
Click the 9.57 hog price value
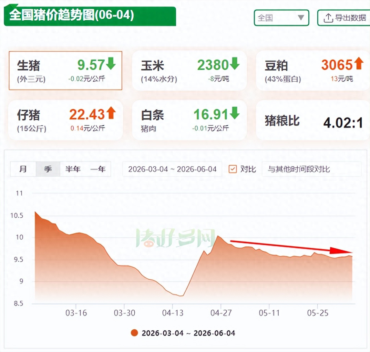[91, 65]
